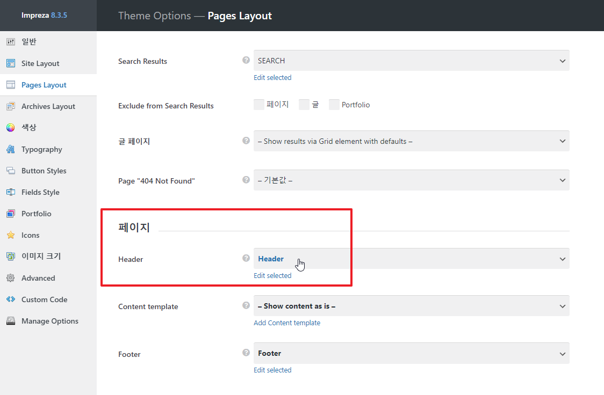Open the Content template dropdown
This screenshot has height=395, width=604.
click(x=412, y=306)
